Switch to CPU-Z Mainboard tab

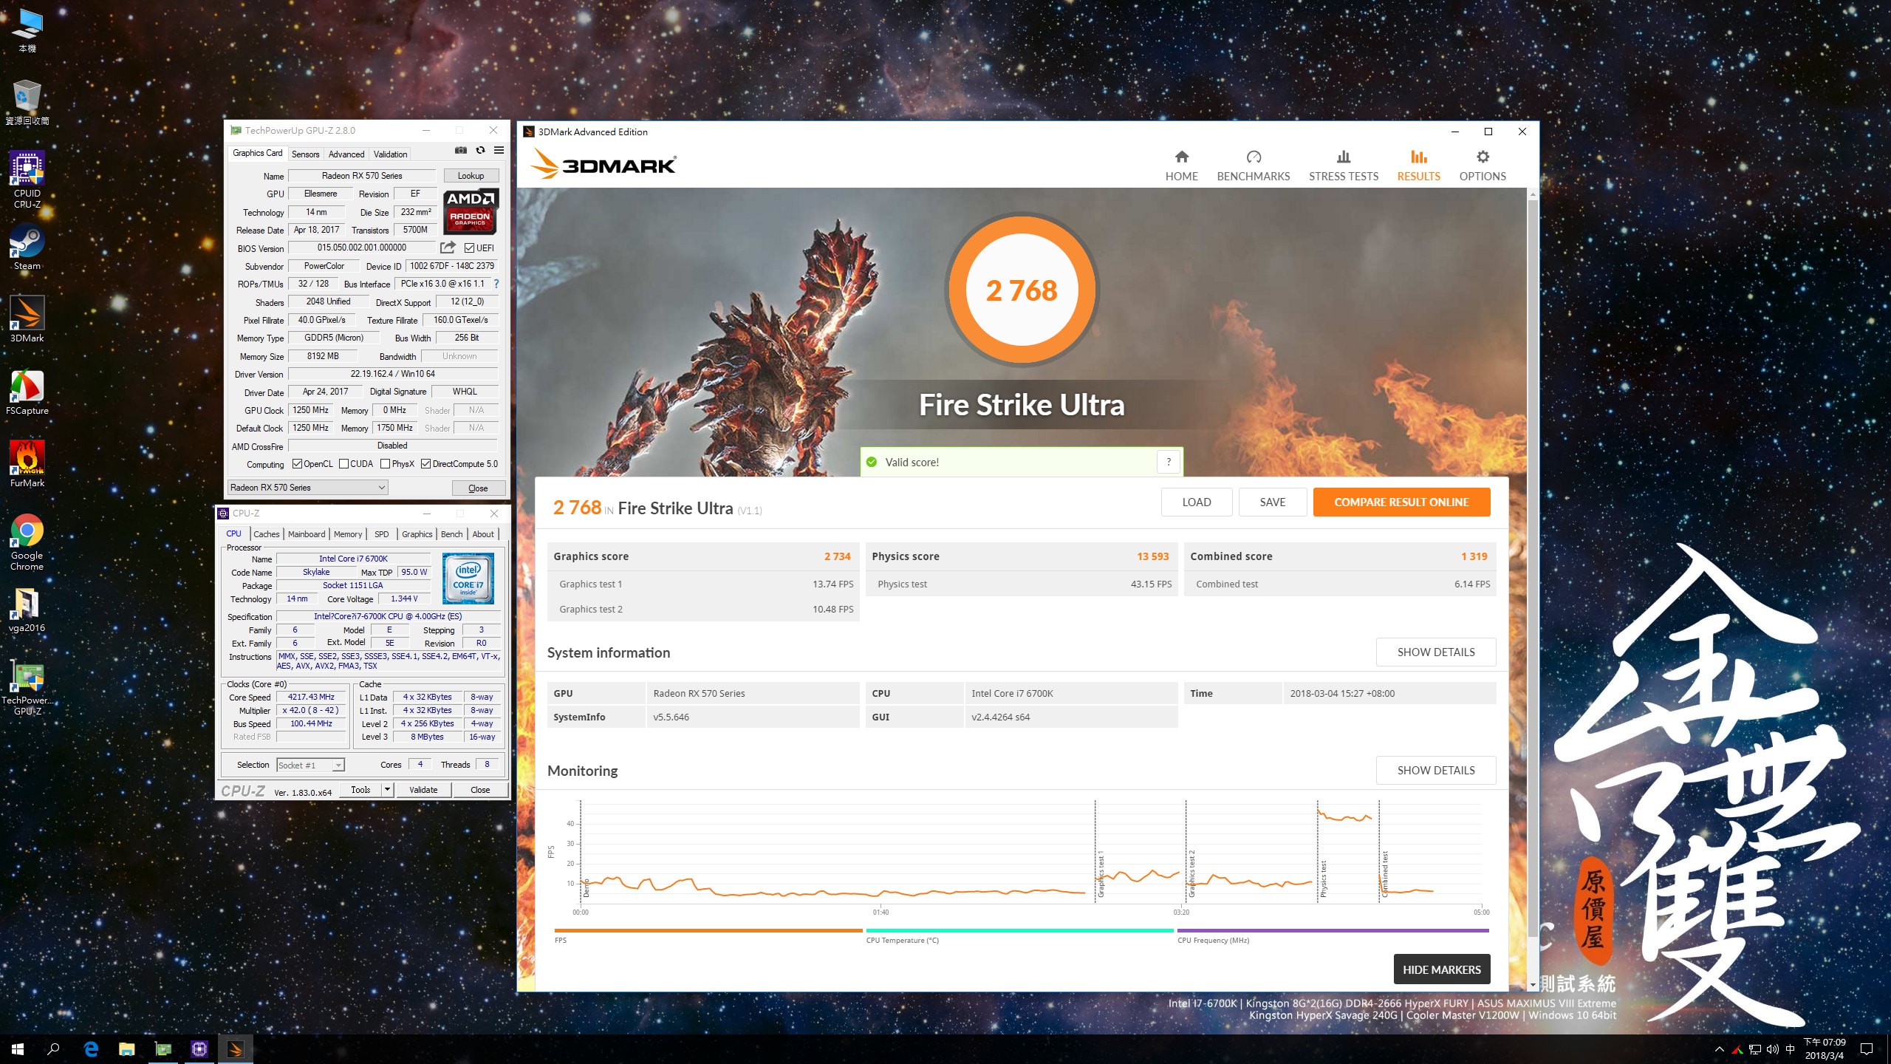pyautogui.click(x=307, y=534)
